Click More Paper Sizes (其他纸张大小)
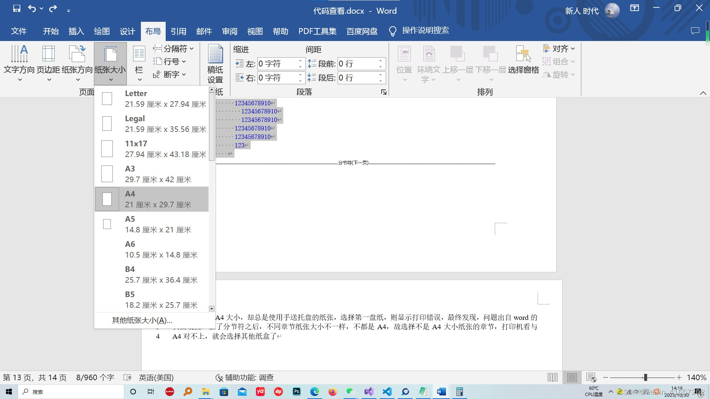 click(x=142, y=320)
